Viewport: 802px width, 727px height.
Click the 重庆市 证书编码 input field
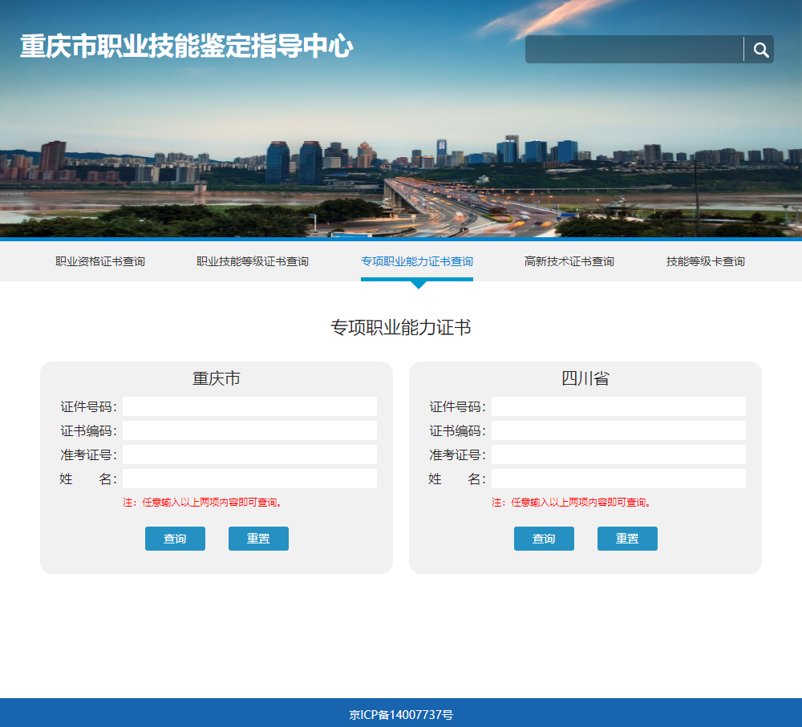point(249,430)
